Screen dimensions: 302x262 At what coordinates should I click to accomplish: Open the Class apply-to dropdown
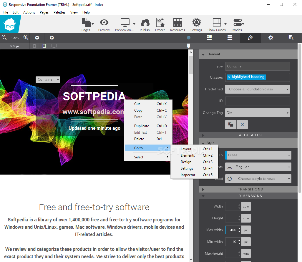tap(258, 155)
